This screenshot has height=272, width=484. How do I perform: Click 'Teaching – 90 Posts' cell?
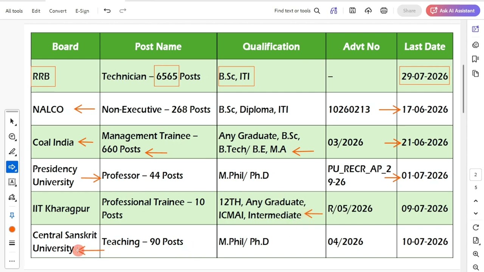[x=158, y=241]
